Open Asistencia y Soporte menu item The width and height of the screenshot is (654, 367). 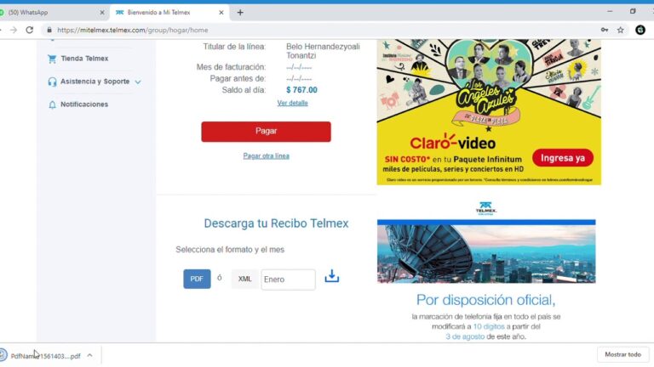click(x=95, y=82)
